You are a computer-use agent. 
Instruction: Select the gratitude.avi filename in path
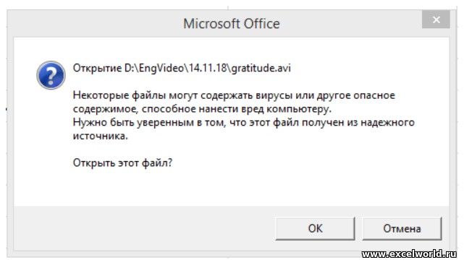[x=261, y=68]
